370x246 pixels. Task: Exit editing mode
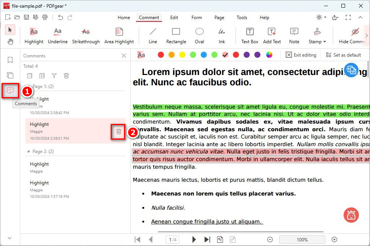(301, 55)
